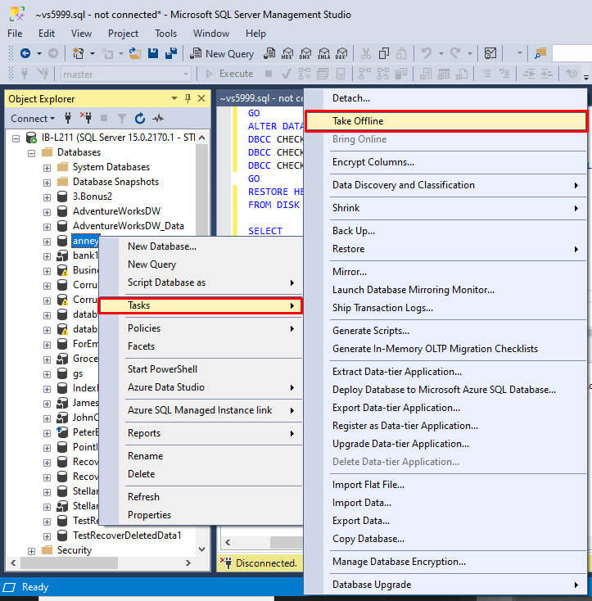Click Object Explorer Refresh icon
592x601 pixels.
pos(140,119)
